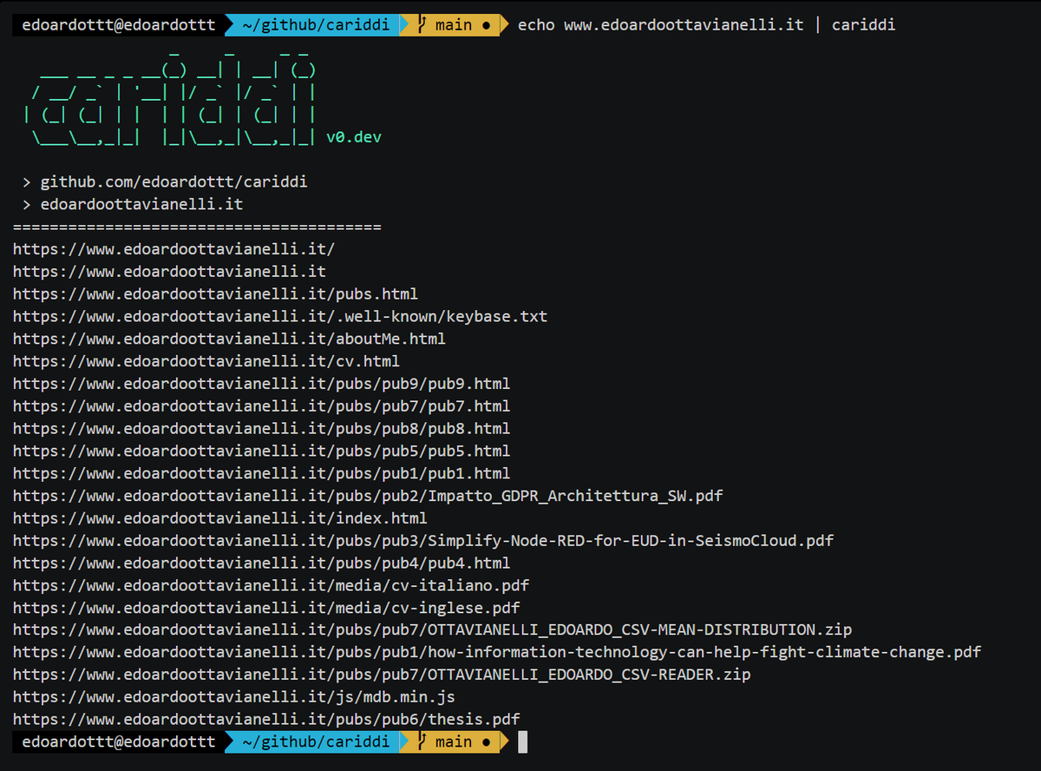Open the aboutMe.html URL
1041x771 pixels.
[x=229, y=339]
